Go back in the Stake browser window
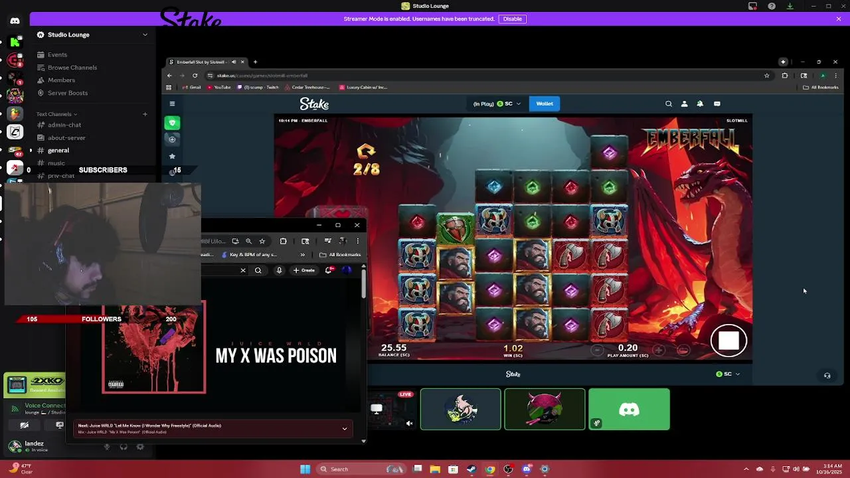The image size is (850, 478). 169,76
